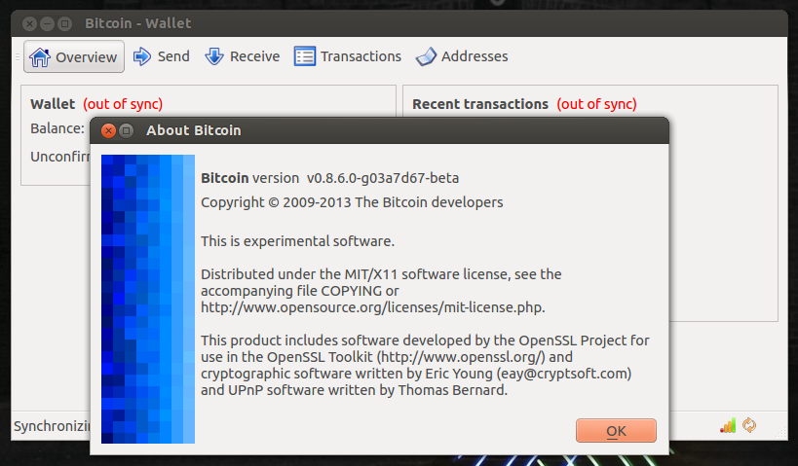798x466 pixels.
Task: Click the red Wallet out of sync label
Action: click(123, 104)
